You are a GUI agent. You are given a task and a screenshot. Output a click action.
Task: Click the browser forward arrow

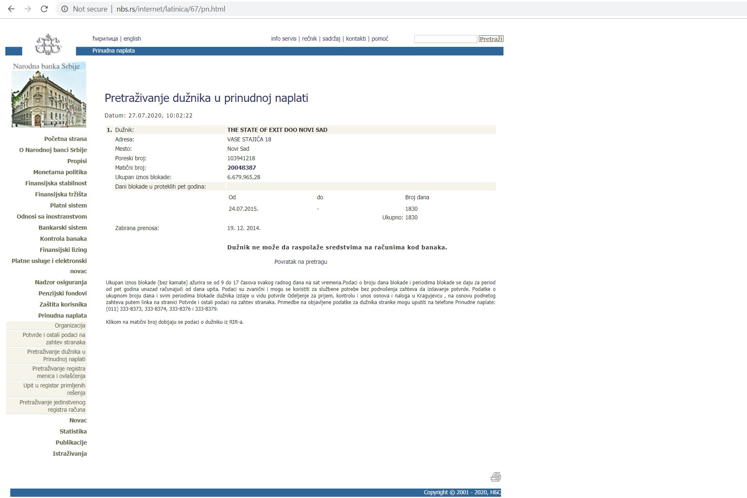27,9
